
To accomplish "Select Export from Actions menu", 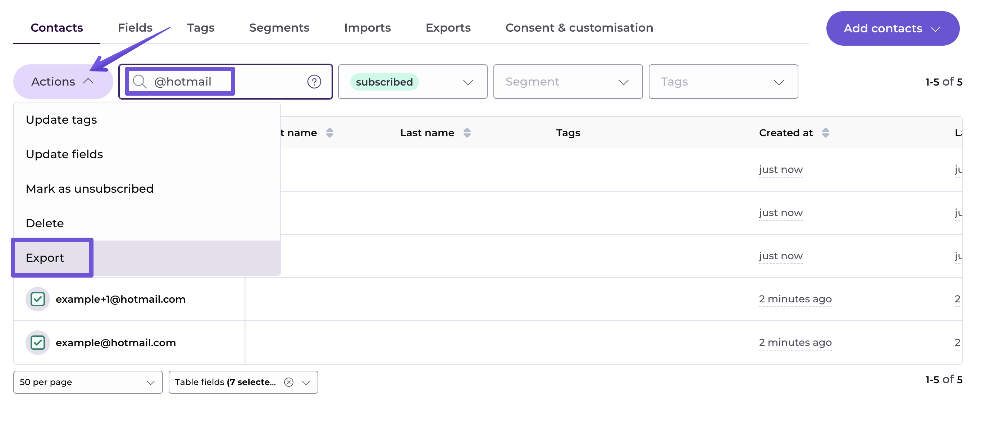I will (45, 258).
